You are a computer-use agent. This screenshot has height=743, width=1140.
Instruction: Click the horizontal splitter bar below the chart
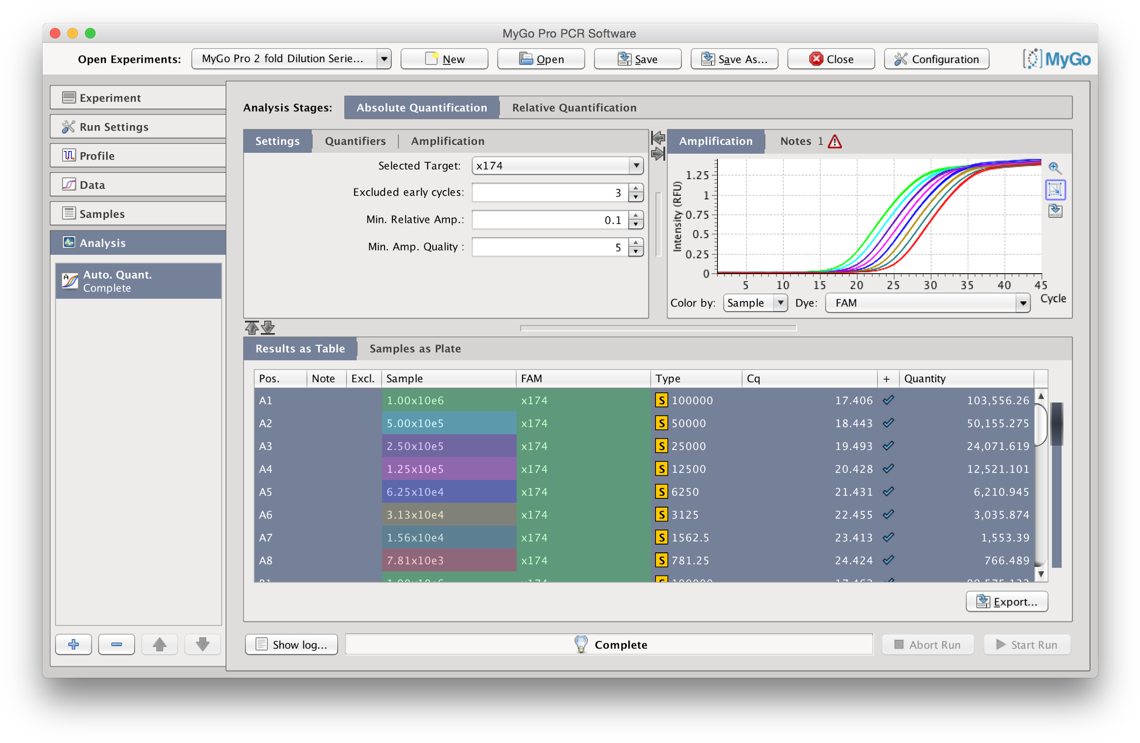tap(658, 328)
